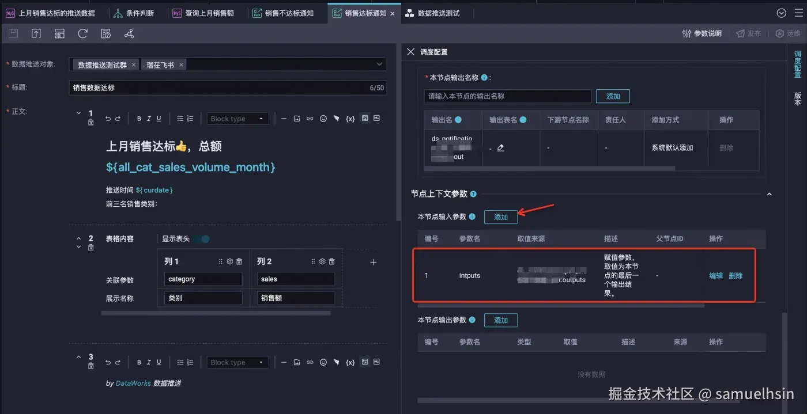Close the 销售达标通知 tab
Viewport: 807px width, 414px height.
(393, 13)
